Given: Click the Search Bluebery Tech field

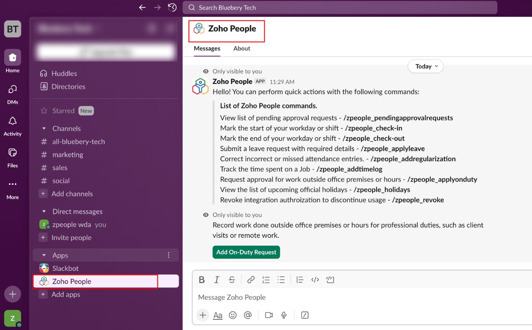Looking at the screenshot, I should coord(340,8).
